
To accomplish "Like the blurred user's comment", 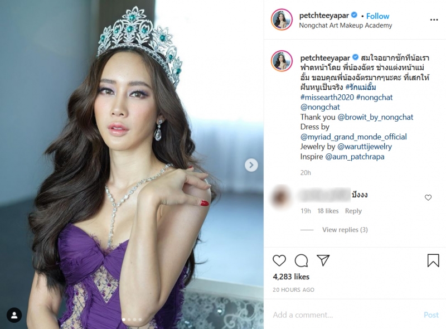I will pyautogui.click(x=428, y=197).
